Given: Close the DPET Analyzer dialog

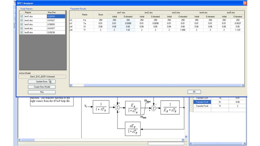Looking at the screenshot, I should click(245, 3).
